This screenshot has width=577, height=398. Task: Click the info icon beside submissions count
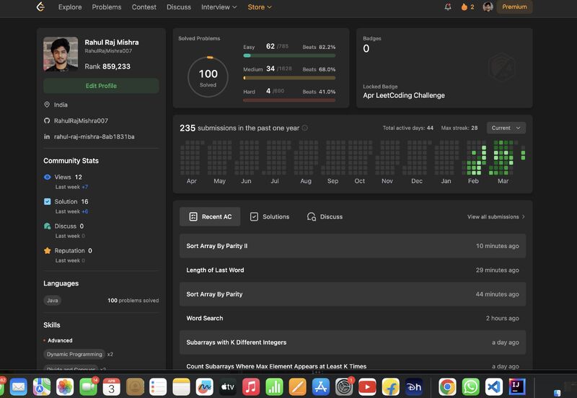[x=304, y=128]
